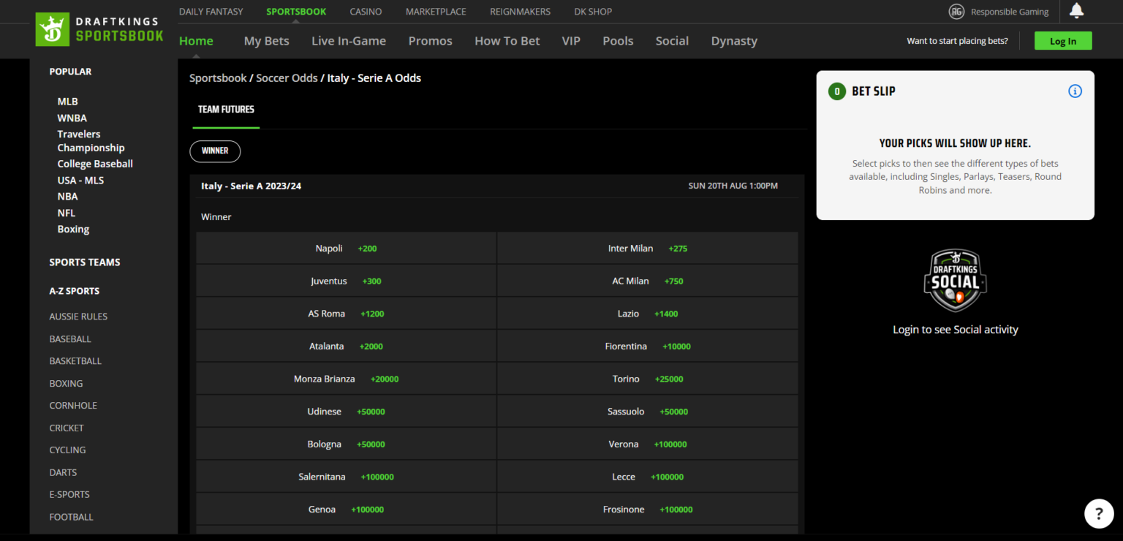This screenshot has height=541, width=1123.
Task: Click the RG Responsible Gaming badge icon
Action: pos(956,12)
